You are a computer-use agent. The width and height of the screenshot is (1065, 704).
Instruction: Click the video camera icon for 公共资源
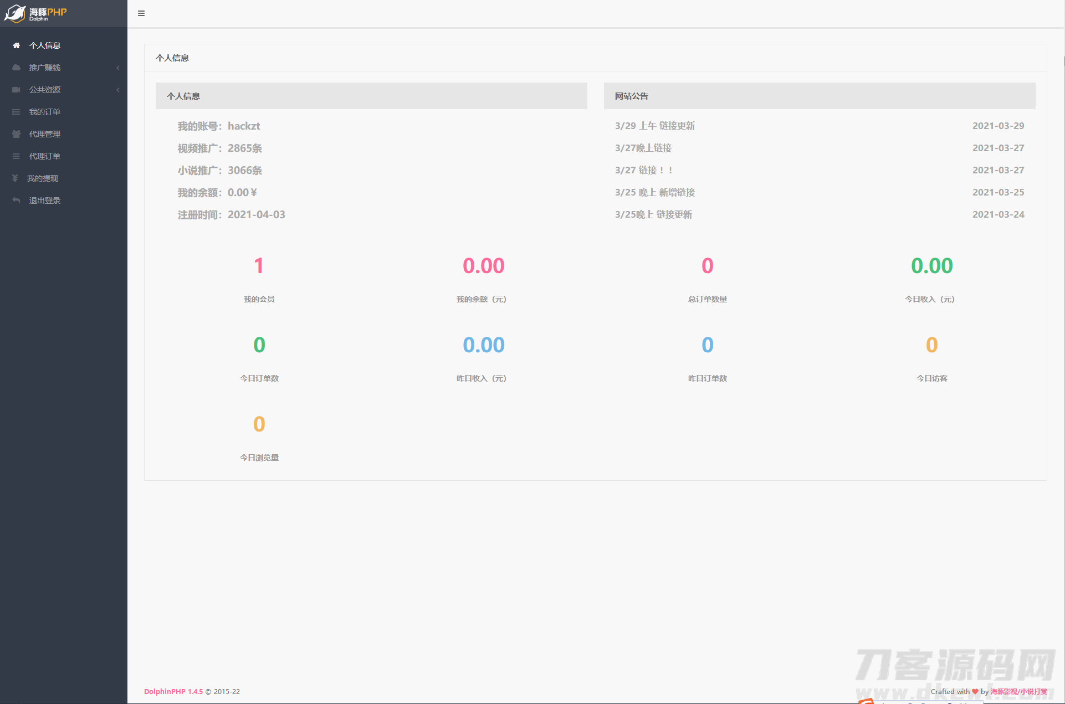tap(16, 90)
